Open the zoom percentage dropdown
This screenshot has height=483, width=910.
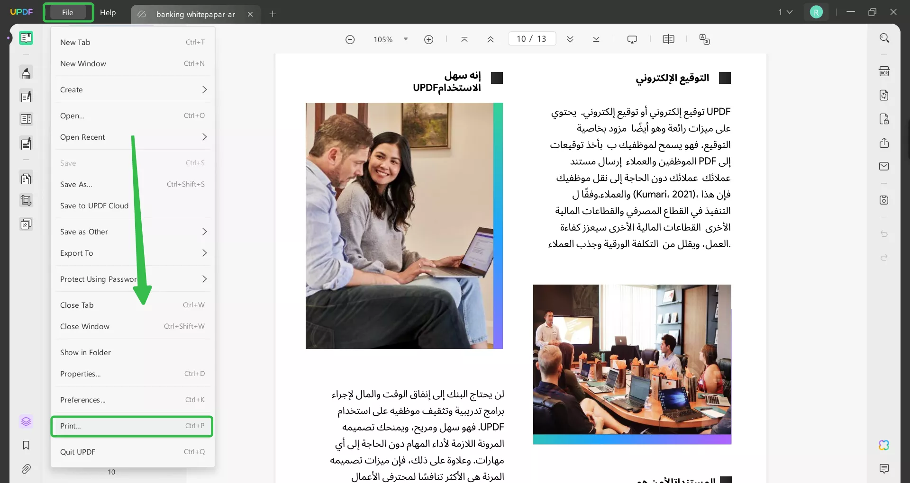pos(405,39)
